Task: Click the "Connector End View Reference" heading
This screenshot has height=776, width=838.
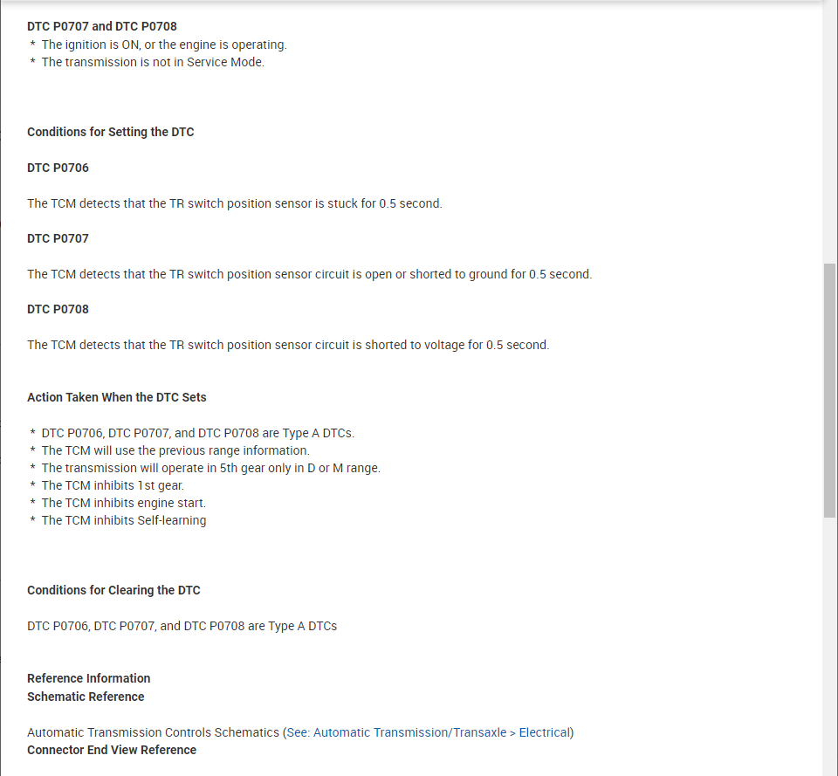Action: click(x=112, y=750)
